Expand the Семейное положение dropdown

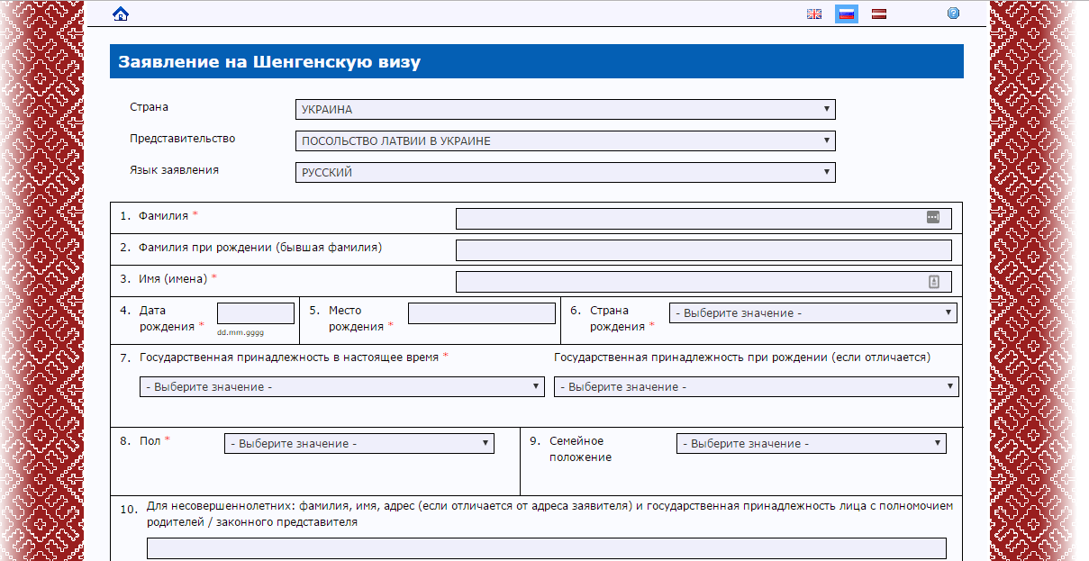[811, 444]
